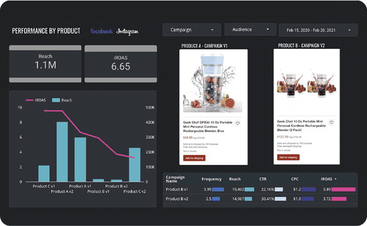Image resolution: width=367 pixels, height=226 pixels.
Task: Click the Product A v1 chart bar
Action: (x=80, y=159)
